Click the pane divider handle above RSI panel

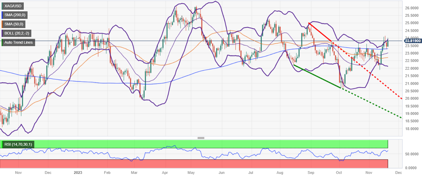pyautogui.click(x=201, y=138)
